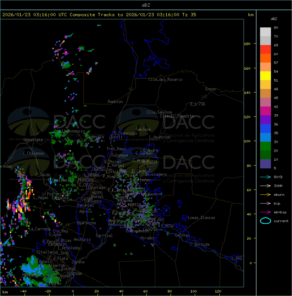Image resolution: width=292 pixels, height=296 pixels.
Task: Click the Tres_Mayo map label
Action: 116,149
